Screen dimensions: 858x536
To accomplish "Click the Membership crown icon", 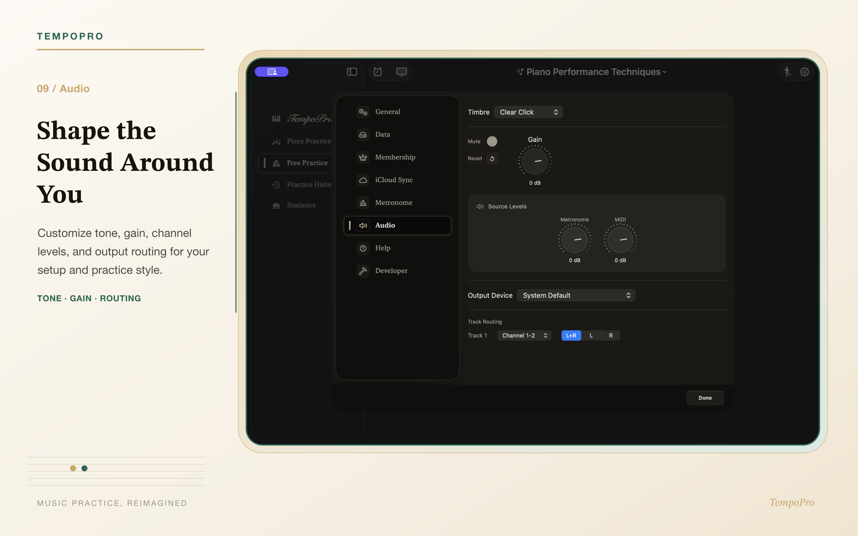I will (x=363, y=157).
